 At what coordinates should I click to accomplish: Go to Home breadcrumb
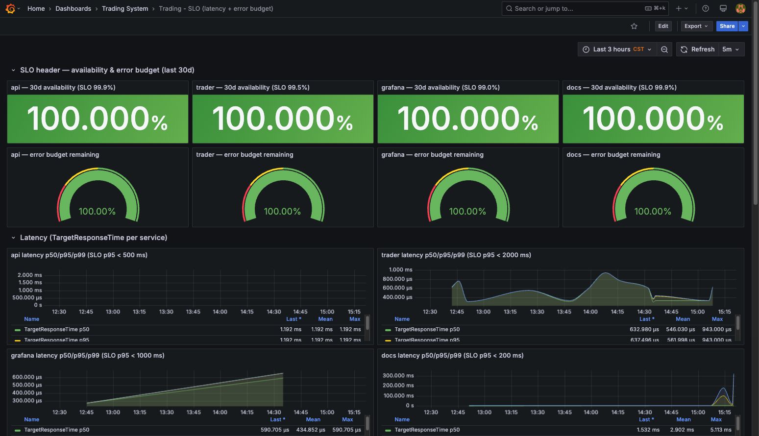pos(36,8)
